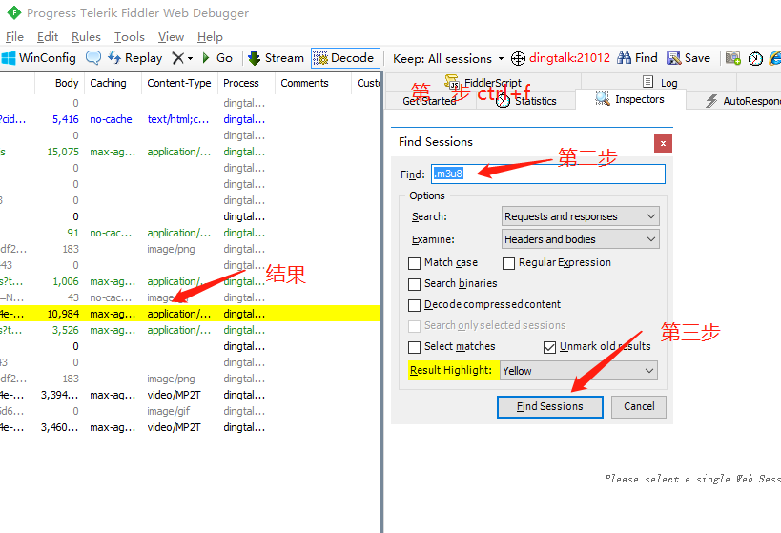Click the Remove X icon
The width and height of the screenshot is (781, 533).
click(177, 58)
